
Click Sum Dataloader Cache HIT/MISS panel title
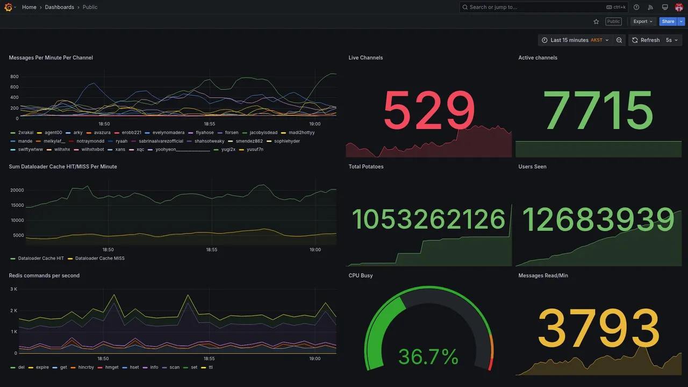(x=63, y=167)
